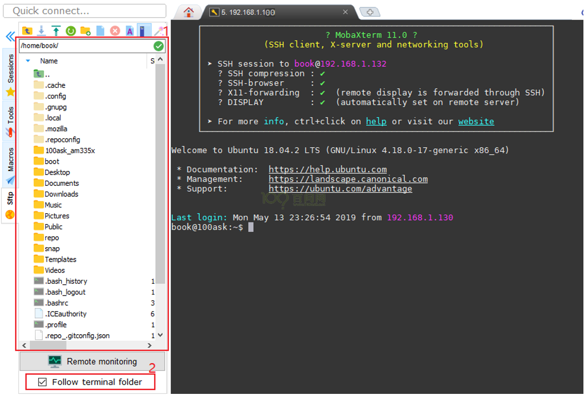Switch to the 5. 192.168.1.100 tab
The height and width of the screenshot is (398, 586).
click(279, 12)
